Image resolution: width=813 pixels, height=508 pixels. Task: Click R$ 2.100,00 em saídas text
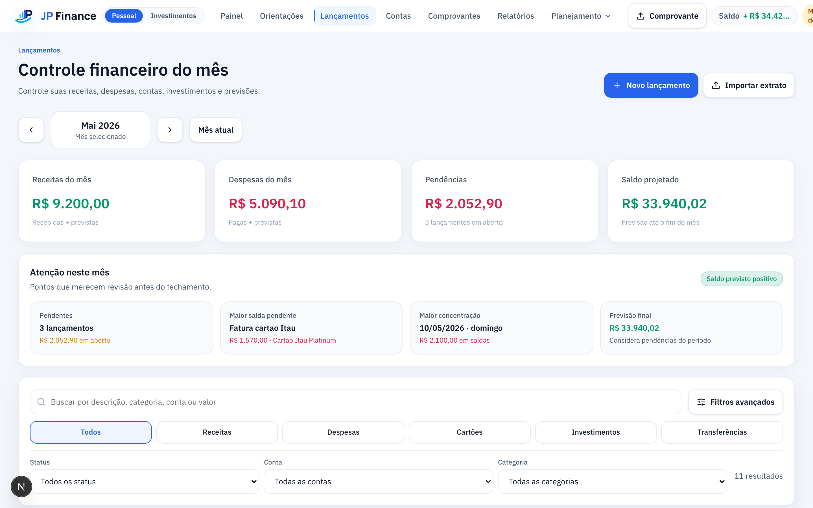click(x=454, y=340)
